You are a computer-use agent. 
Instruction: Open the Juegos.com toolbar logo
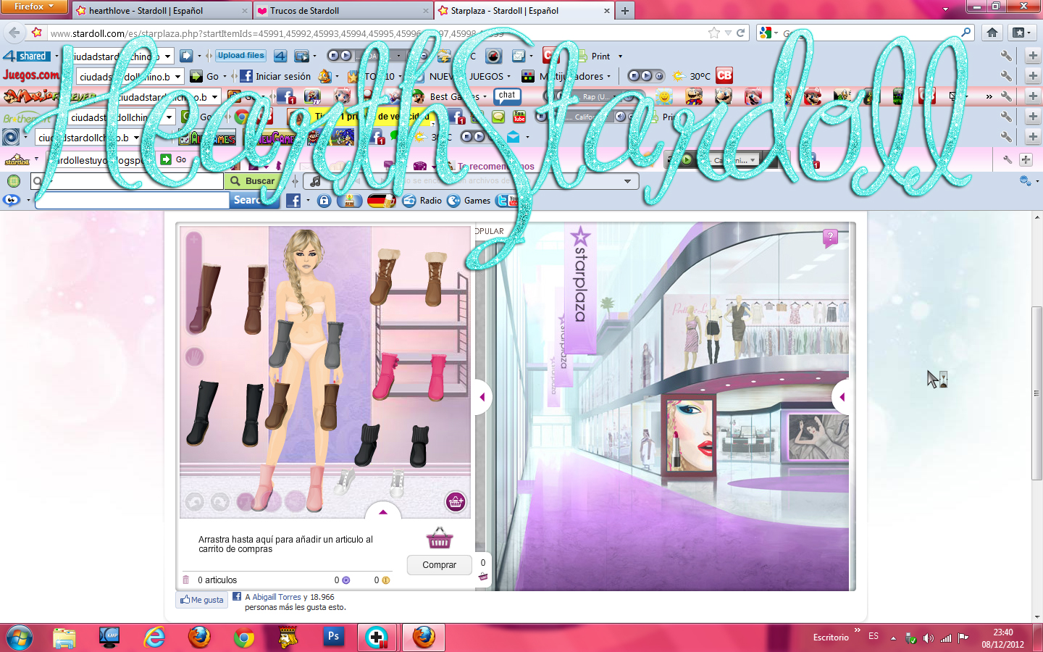point(31,75)
